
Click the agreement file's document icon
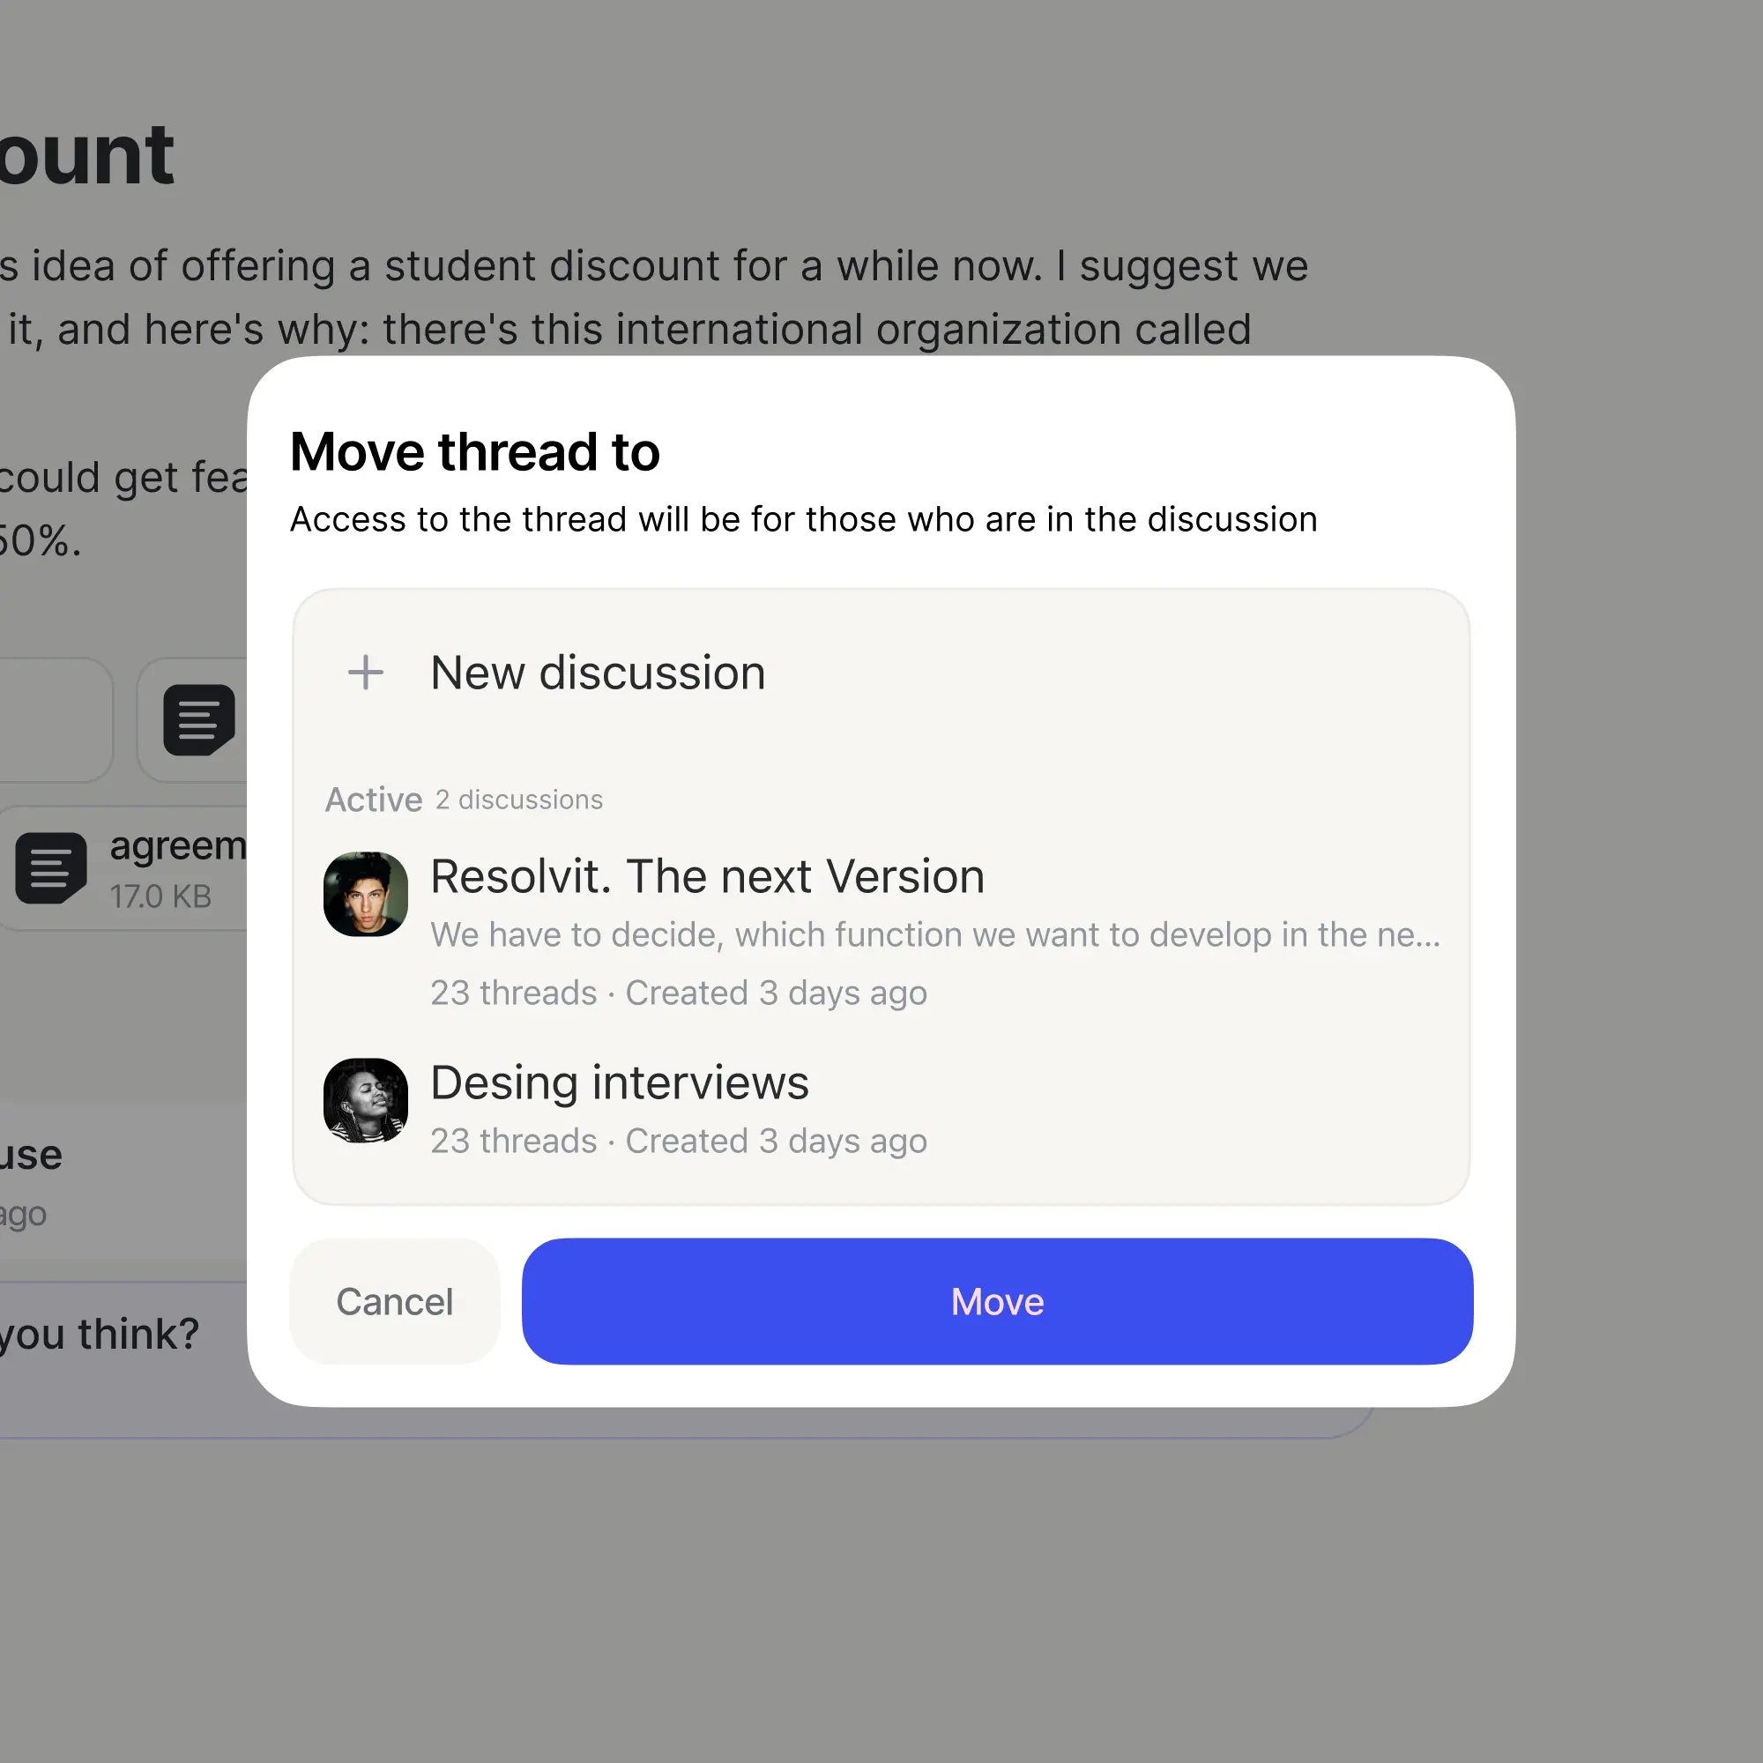point(51,867)
